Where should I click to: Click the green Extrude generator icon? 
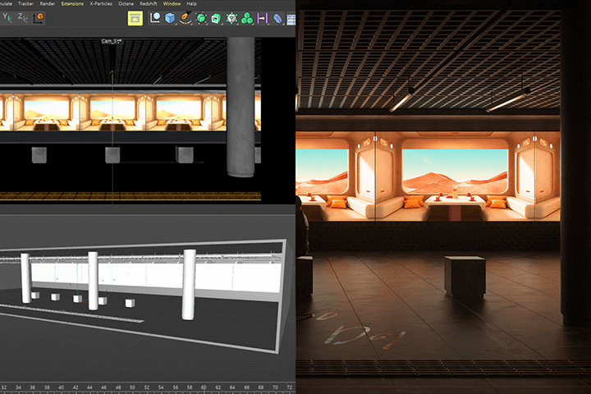pos(216,18)
